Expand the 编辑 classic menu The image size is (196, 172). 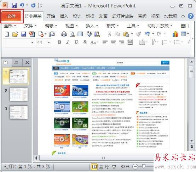51,26
